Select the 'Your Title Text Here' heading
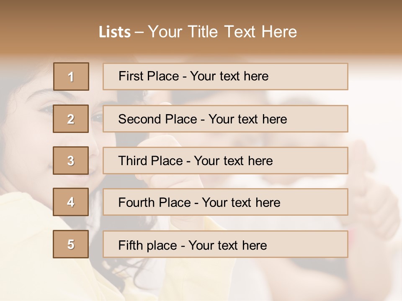This screenshot has height=301, width=402. pos(222,32)
